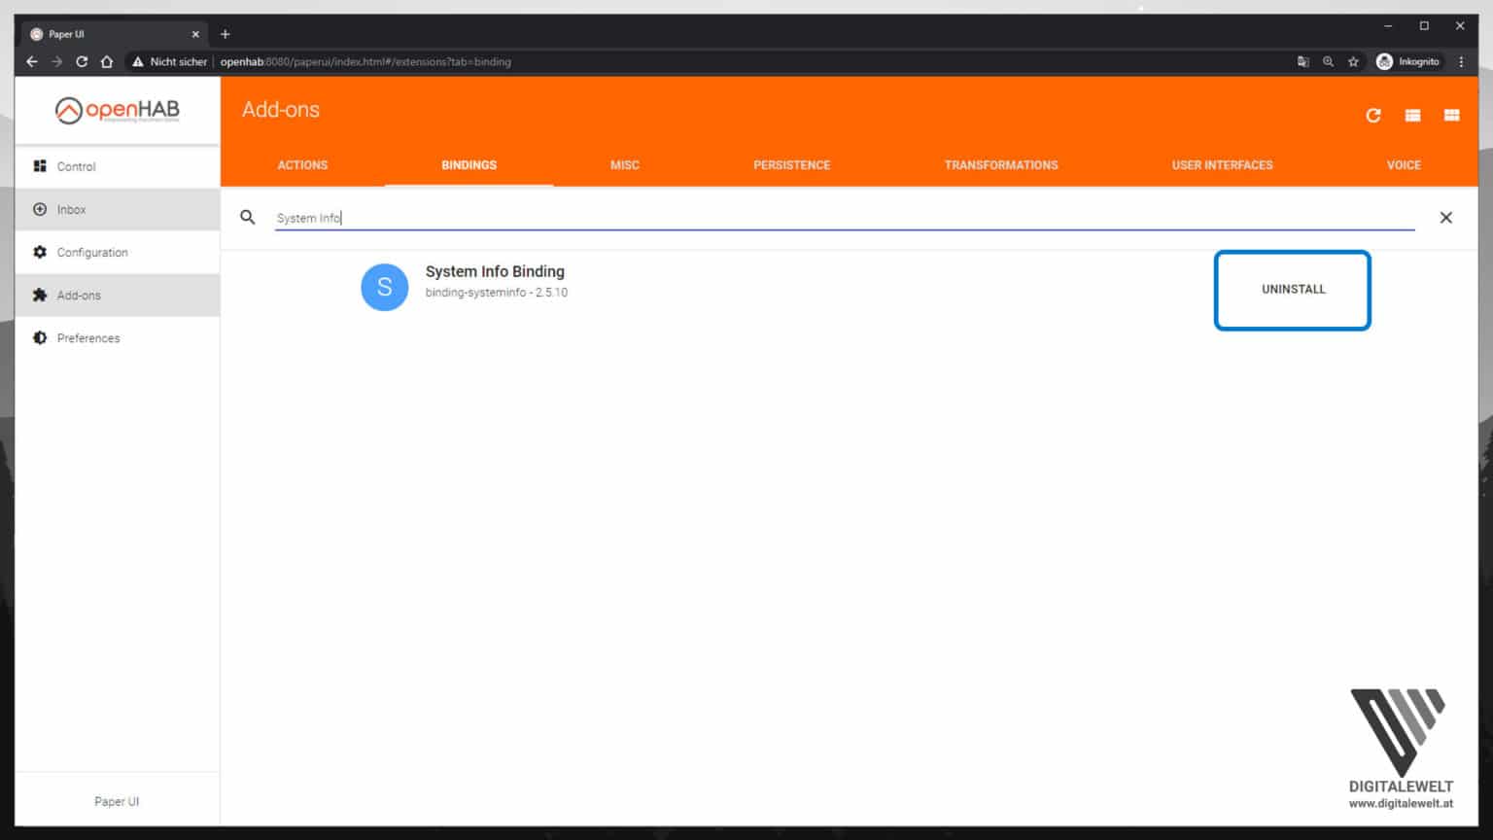Viewport: 1493px width, 840px height.
Task: Select the Voice tab
Action: [1403, 165]
